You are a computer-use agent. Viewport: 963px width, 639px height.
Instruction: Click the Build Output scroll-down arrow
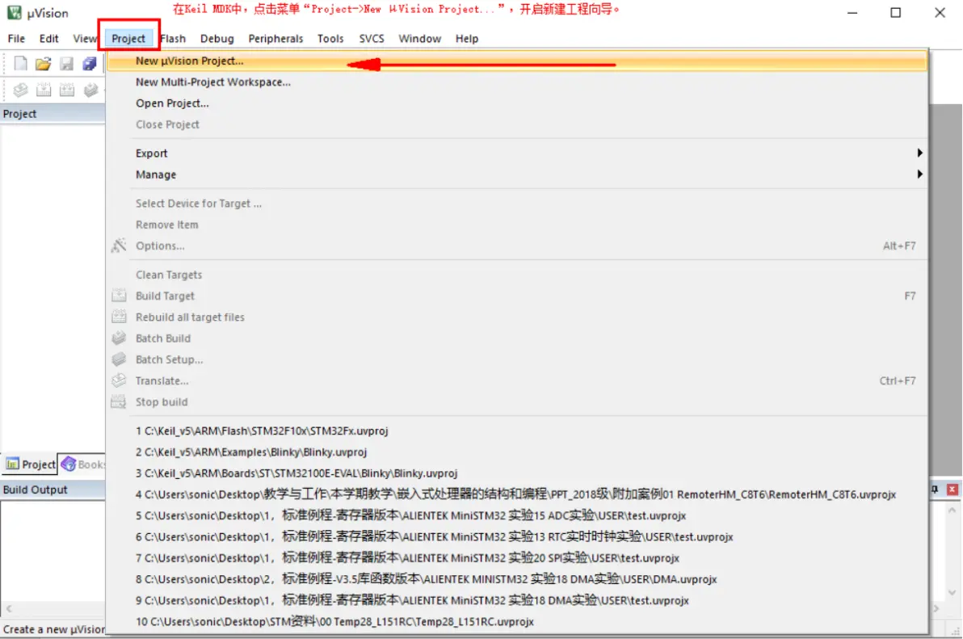(x=952, y=592)
